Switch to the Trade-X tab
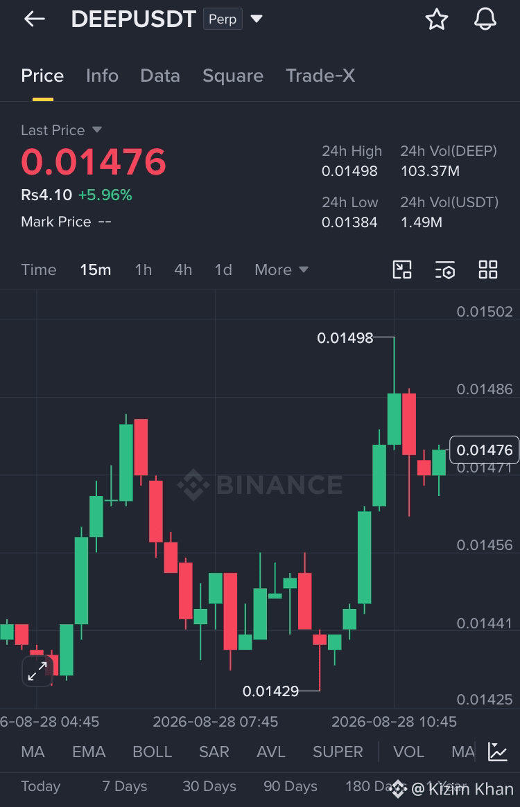 point(320,76)
